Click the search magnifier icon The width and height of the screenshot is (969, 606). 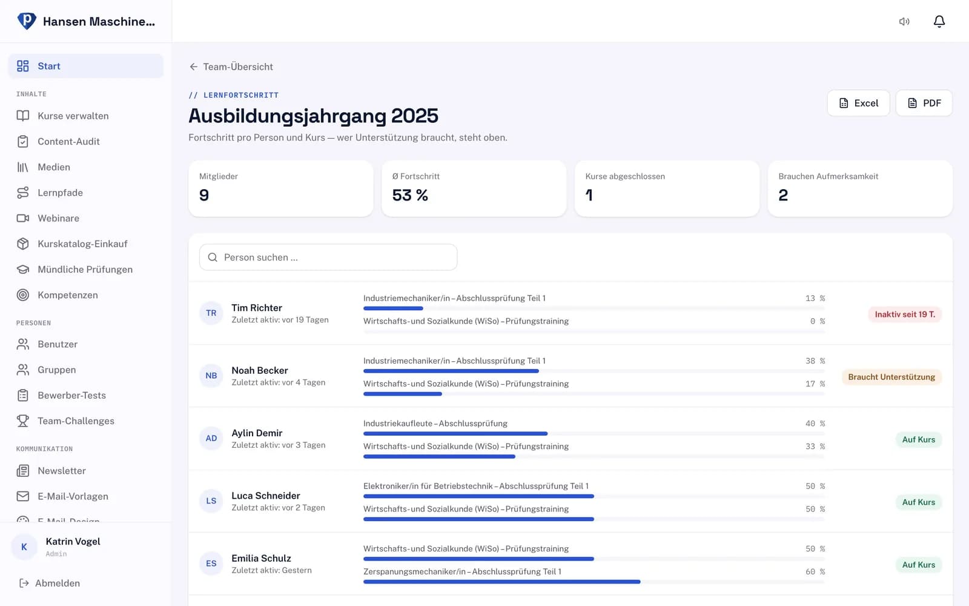pos(213,258)
